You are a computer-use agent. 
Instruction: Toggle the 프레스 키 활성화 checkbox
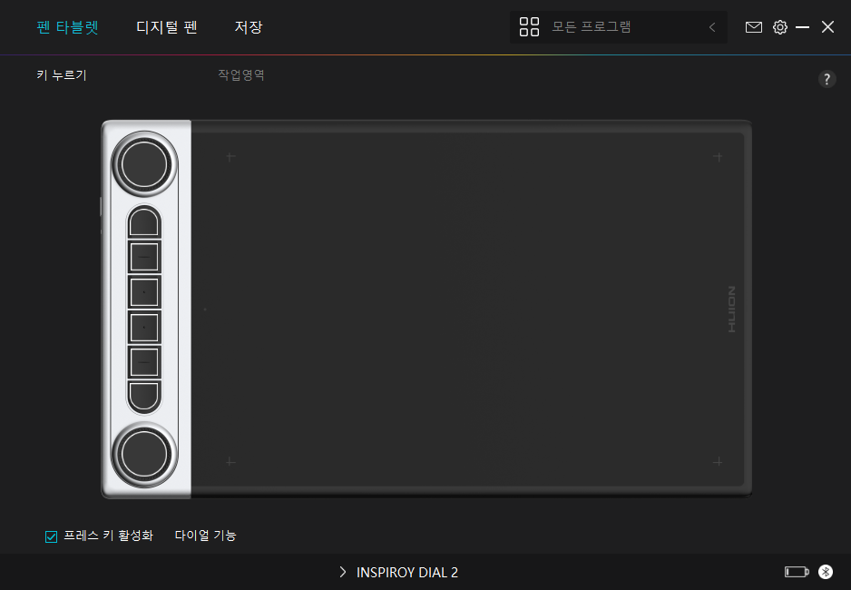pyautogui.click(x=52, y=536)
